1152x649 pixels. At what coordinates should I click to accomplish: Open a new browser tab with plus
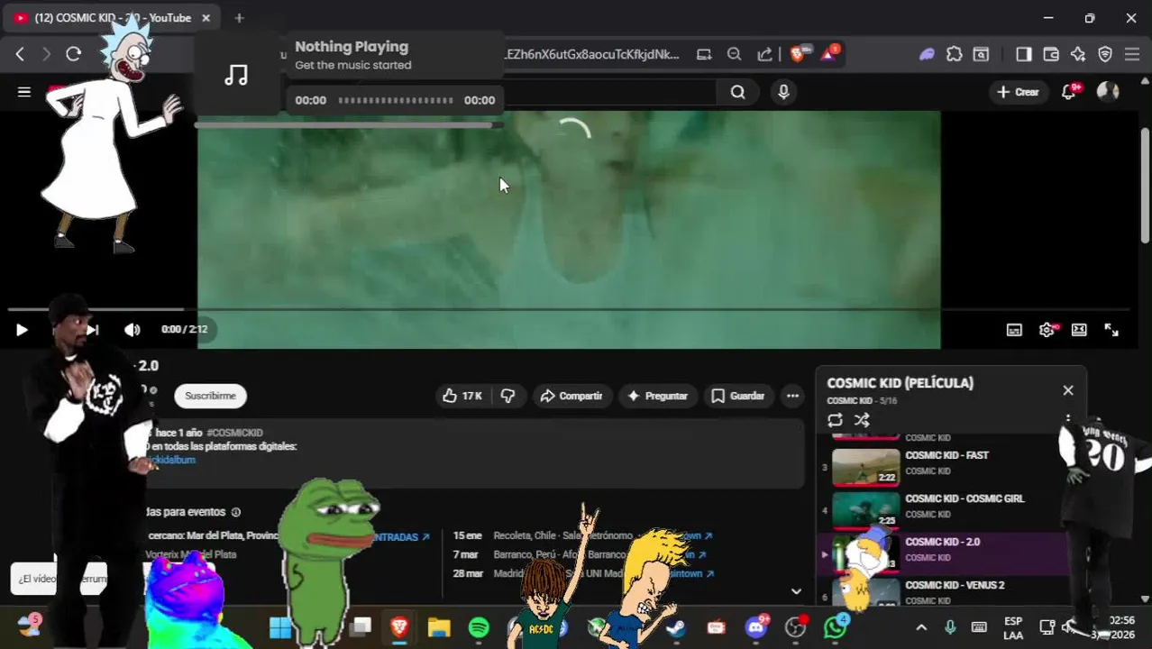(239, 18)
